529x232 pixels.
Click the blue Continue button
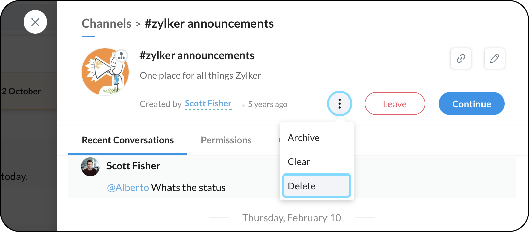click(x=472, y=104)
